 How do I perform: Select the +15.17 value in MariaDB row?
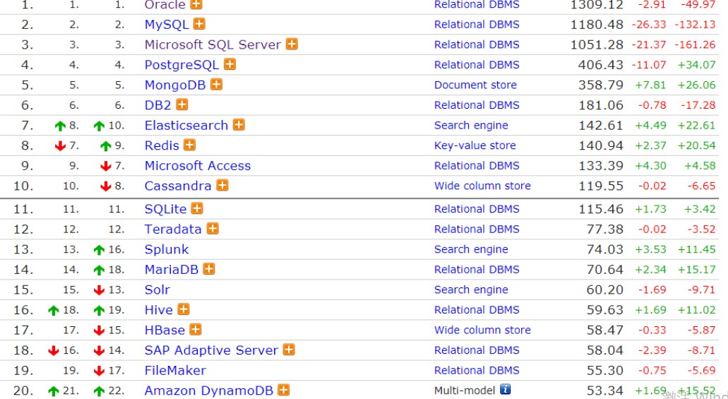(696, 269)
